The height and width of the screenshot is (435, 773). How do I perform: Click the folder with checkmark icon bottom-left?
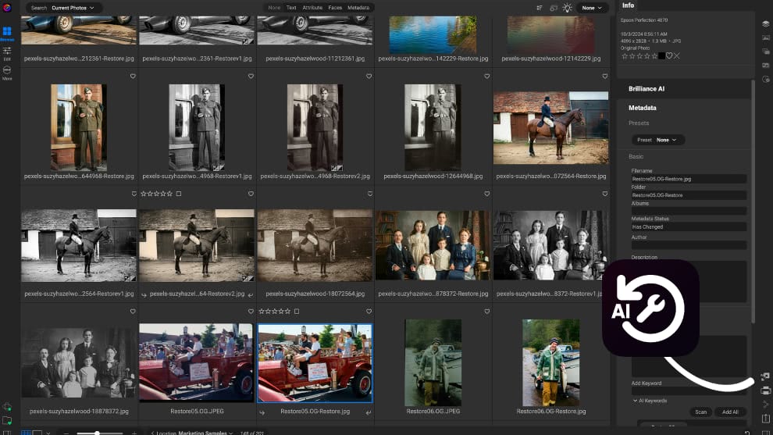[x=7, y=421]
